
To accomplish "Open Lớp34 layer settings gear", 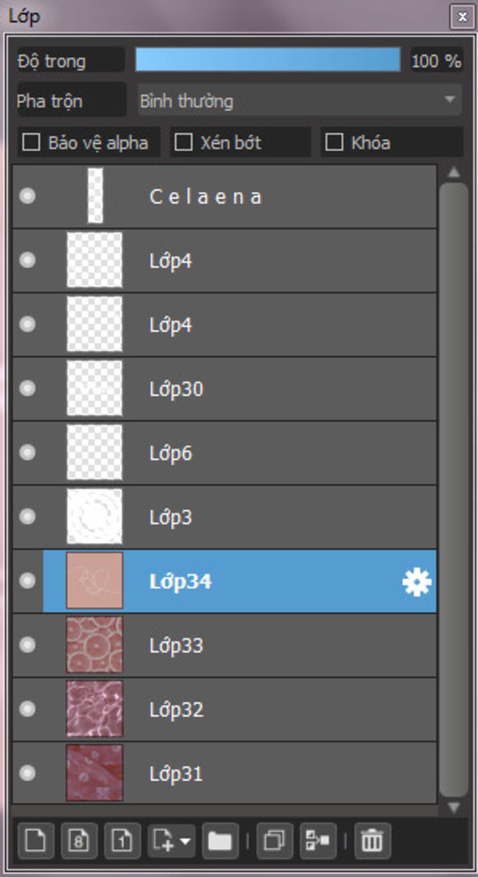I will [x=416, y=582].
